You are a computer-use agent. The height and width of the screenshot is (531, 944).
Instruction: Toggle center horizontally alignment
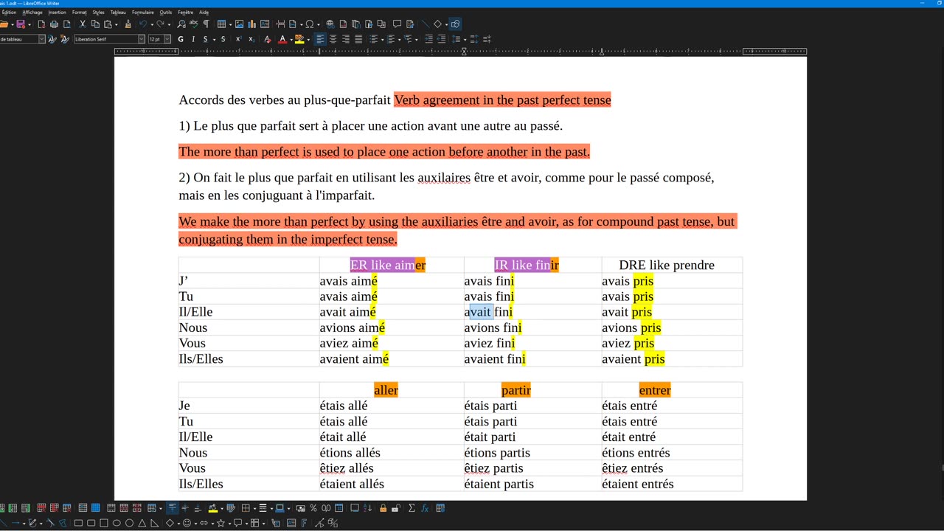point(333,39)
